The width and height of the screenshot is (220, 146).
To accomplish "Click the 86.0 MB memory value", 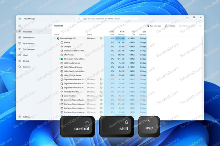I will coord(121,55).
